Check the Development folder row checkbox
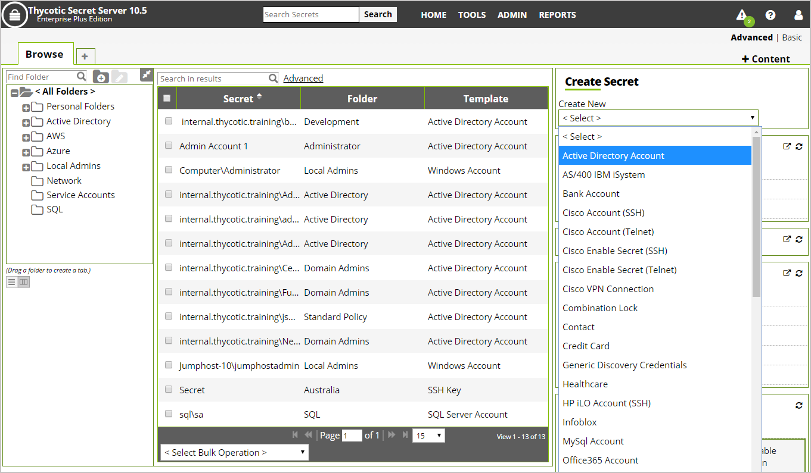The width and height of the screenshot is (811, 473). [x=169, y=121]
